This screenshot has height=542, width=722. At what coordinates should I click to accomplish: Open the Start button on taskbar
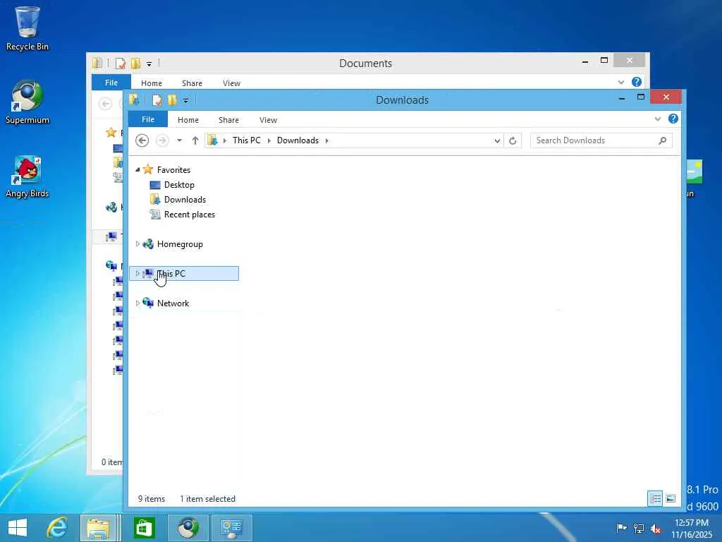[18, 528]
